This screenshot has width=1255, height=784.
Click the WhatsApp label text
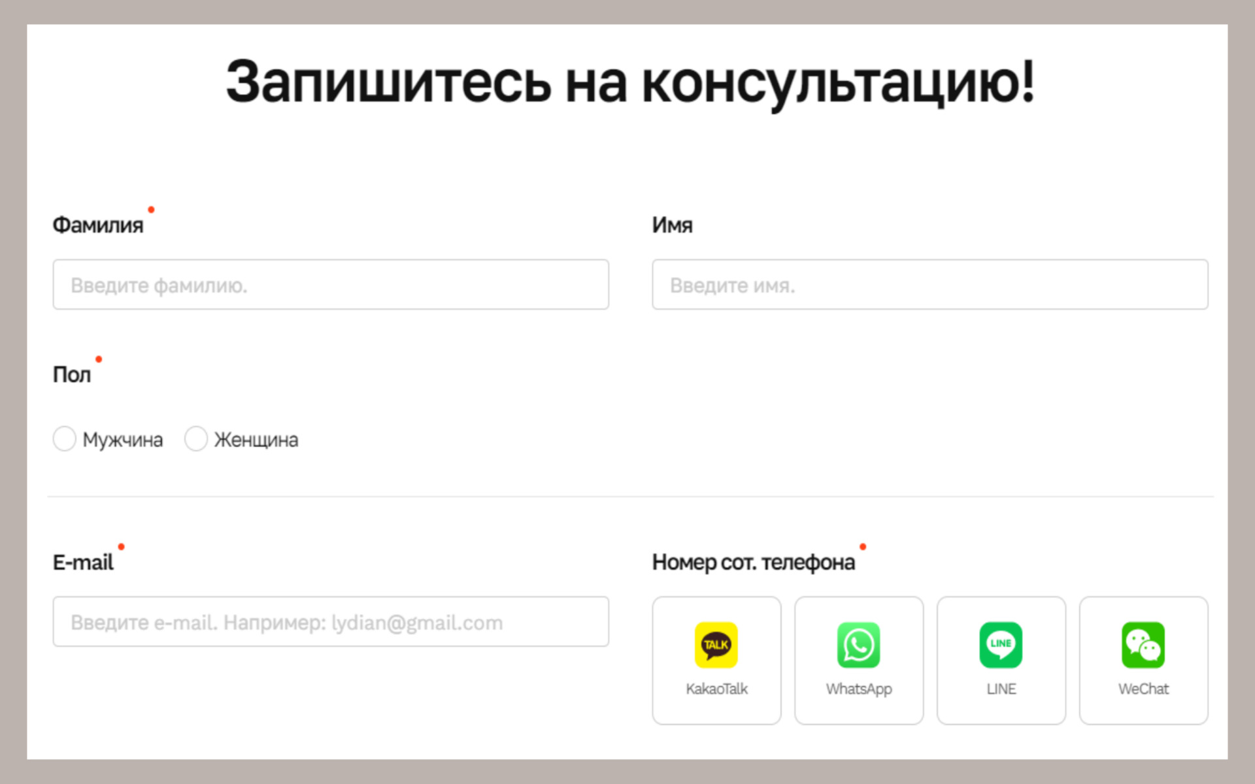click(859, 689)
